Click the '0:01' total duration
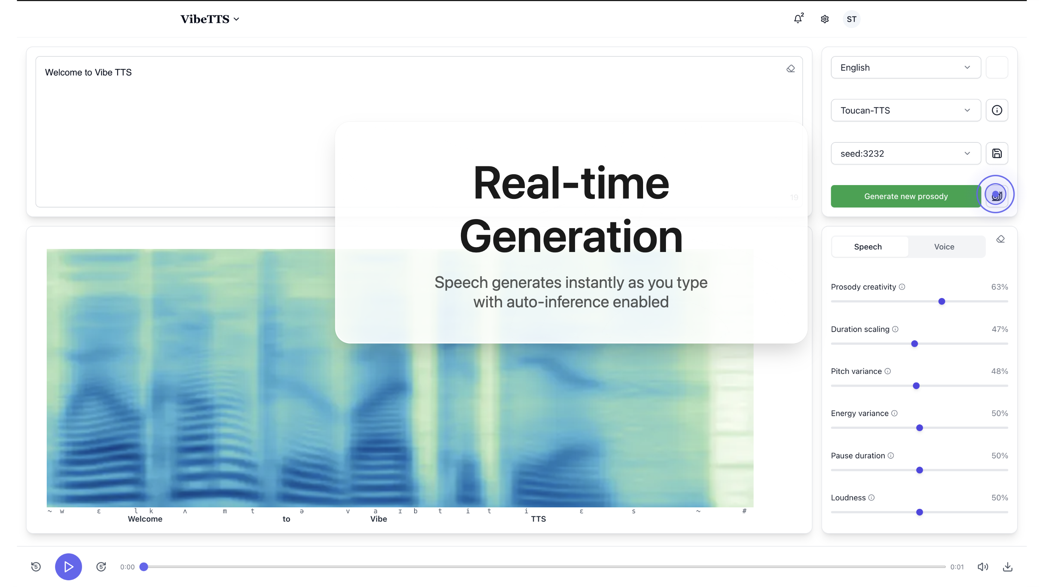The height and width of the screenshot is (587, 1043). (x=957, y=567)
